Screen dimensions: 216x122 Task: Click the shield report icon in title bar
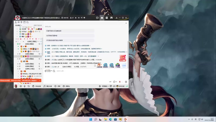click(84, 18)
